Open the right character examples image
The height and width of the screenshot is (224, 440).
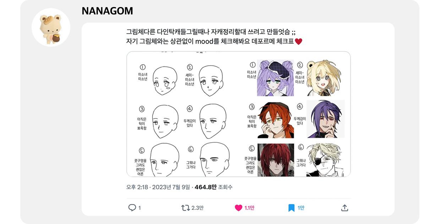(295, 114)
